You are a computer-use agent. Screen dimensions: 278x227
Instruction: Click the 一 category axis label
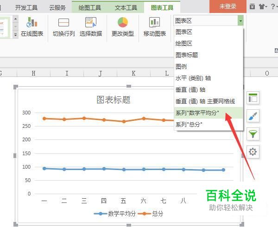point(44,201)
